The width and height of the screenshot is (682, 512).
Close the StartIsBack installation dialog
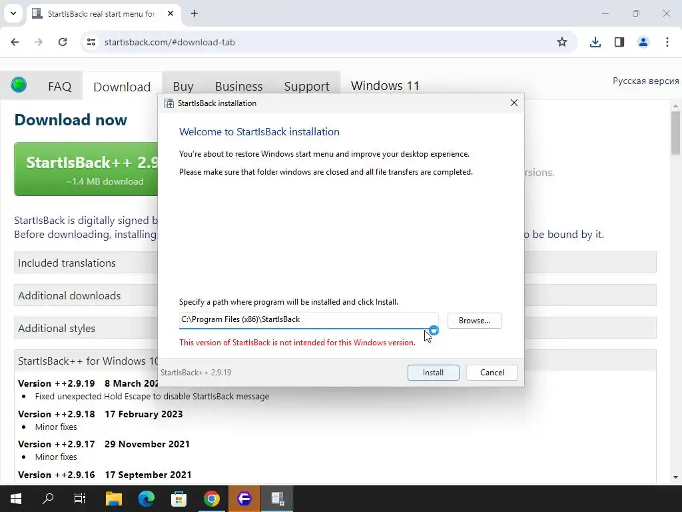click(x=513, y=103)
